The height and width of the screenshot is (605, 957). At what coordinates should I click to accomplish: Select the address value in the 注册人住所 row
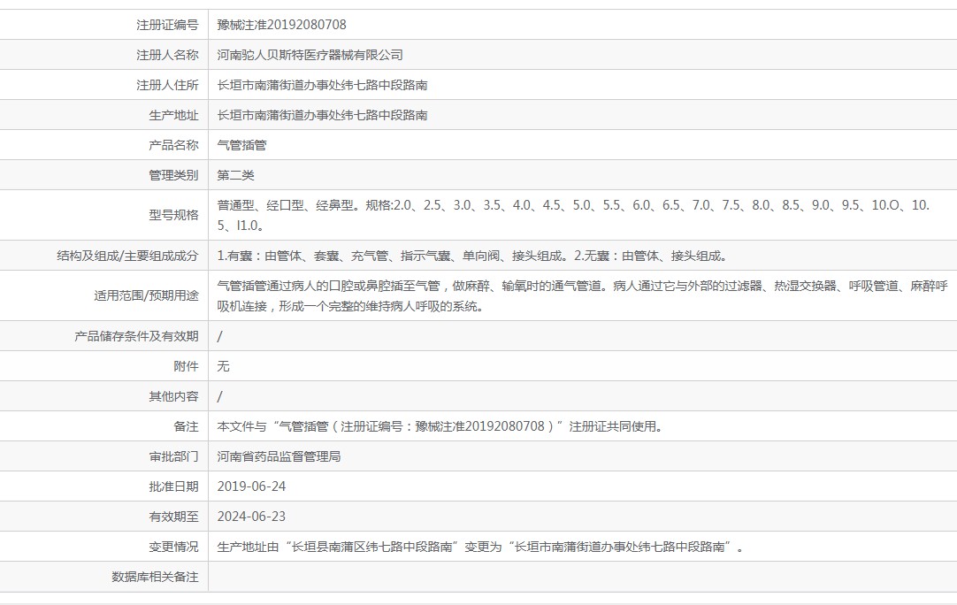click(322, 85)
